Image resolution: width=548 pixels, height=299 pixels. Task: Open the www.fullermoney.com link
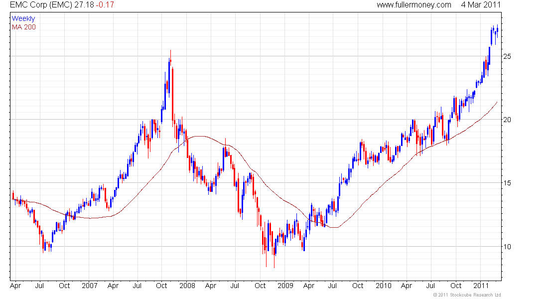(x=414, y=5)
